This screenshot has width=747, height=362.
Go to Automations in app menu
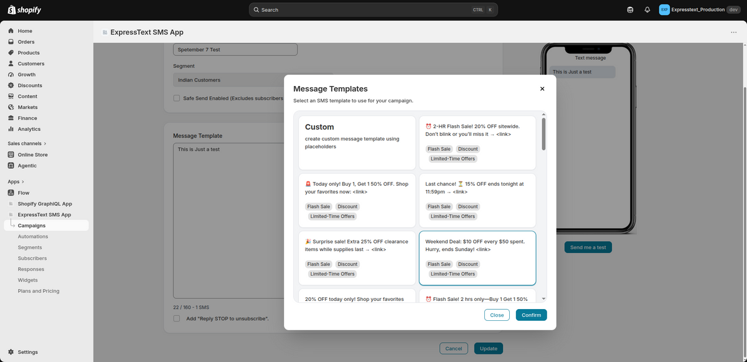[x=33, y=237]
